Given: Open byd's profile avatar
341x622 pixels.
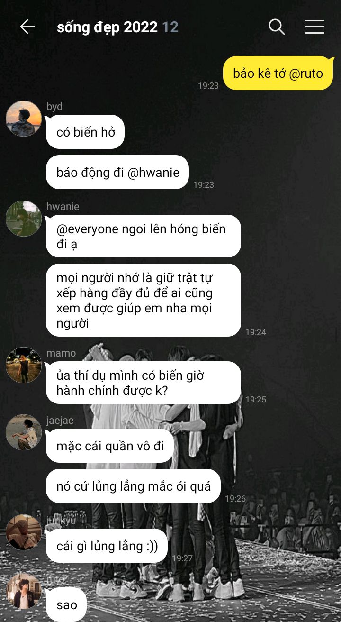Looking at the screenshot, I should click(24, 119).
